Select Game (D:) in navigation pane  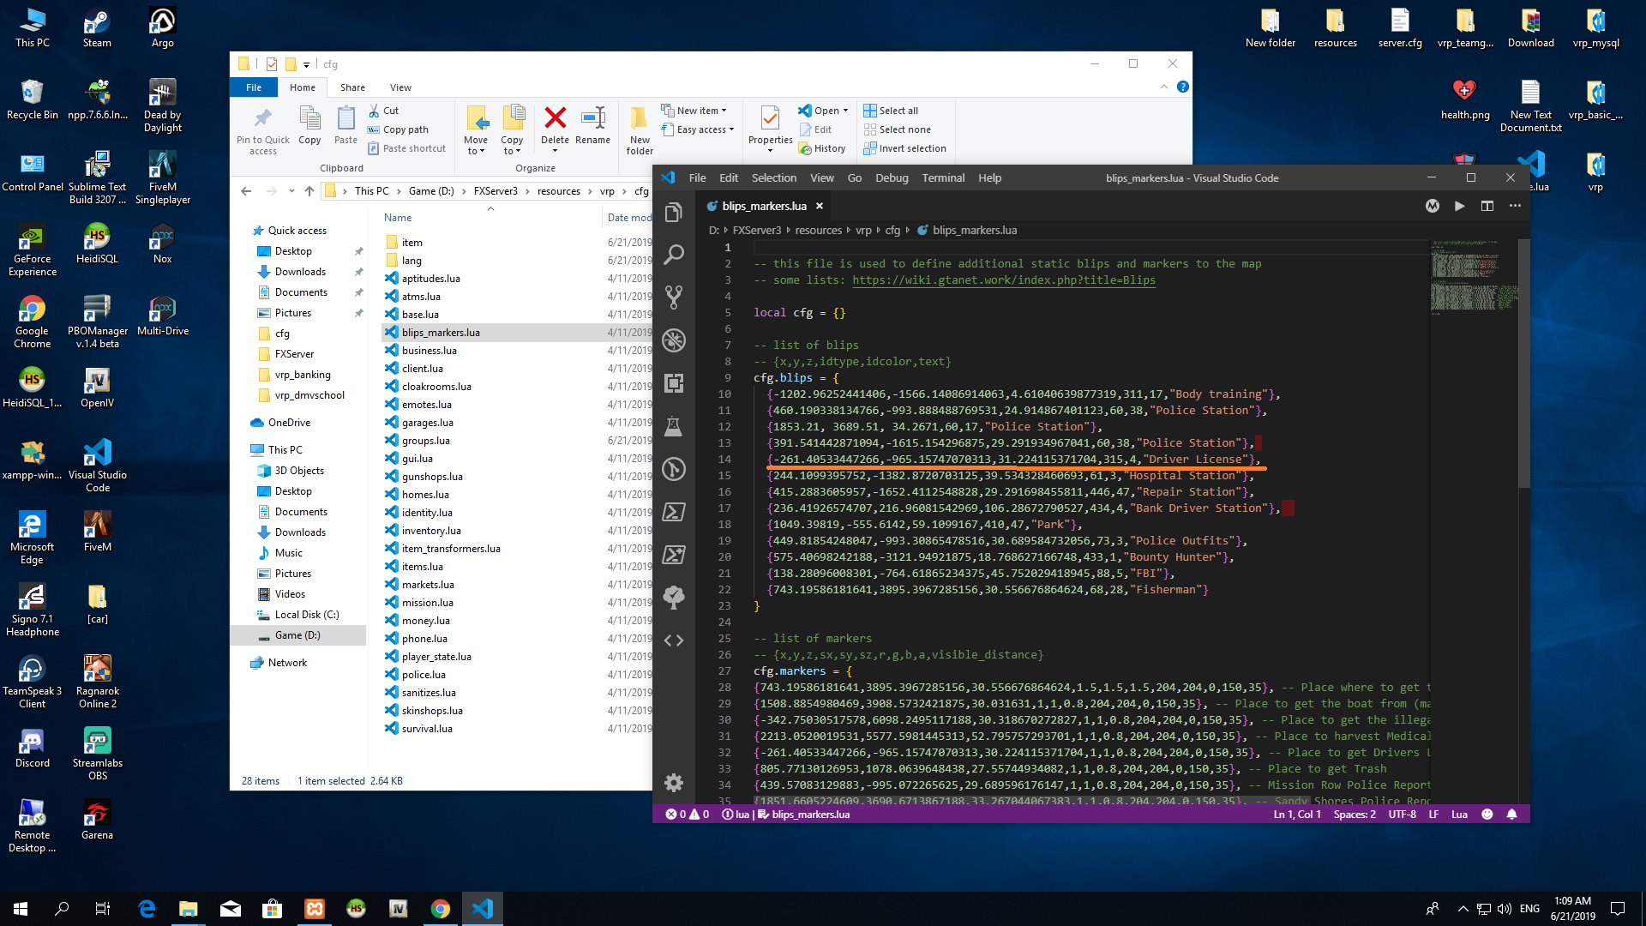point(297,635)
